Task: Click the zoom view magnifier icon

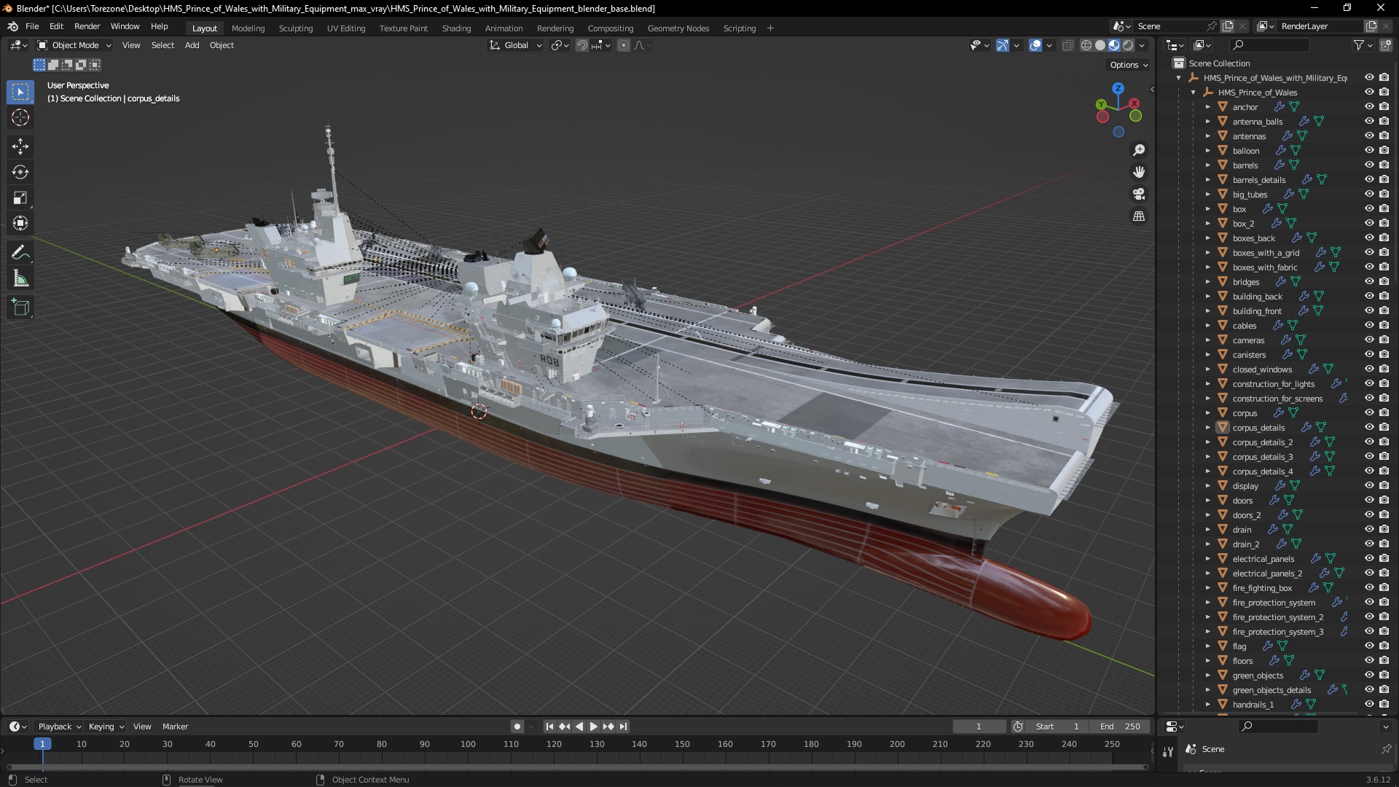Action: pos(1139,150)
